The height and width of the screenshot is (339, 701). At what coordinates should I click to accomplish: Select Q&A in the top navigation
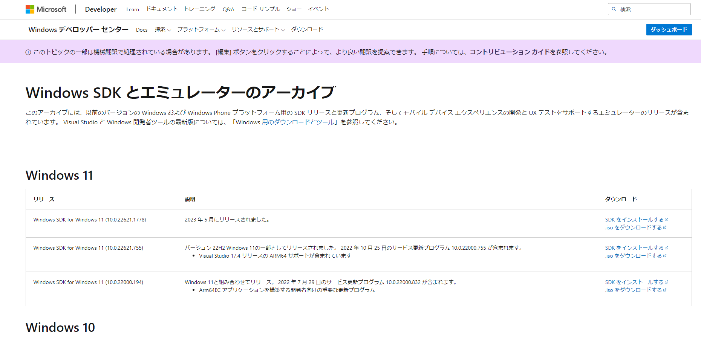click(228, 9)
